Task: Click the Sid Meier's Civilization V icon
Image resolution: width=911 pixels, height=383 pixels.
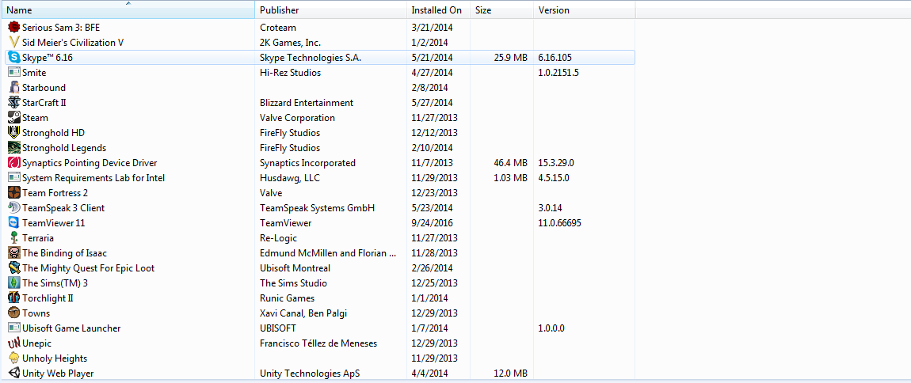Action: tap(14, 43)
